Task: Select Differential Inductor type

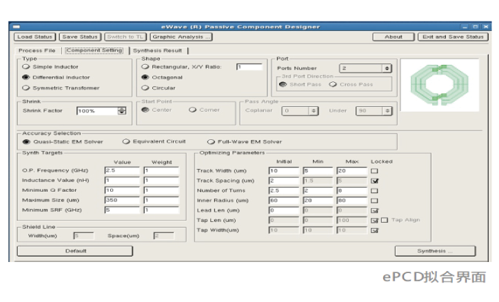Action: 57,77
